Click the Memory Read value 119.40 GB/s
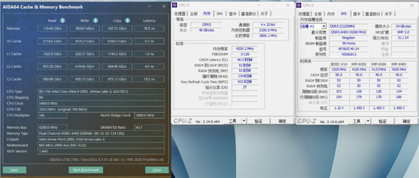419x178 pixels. [x=52, y=29]
